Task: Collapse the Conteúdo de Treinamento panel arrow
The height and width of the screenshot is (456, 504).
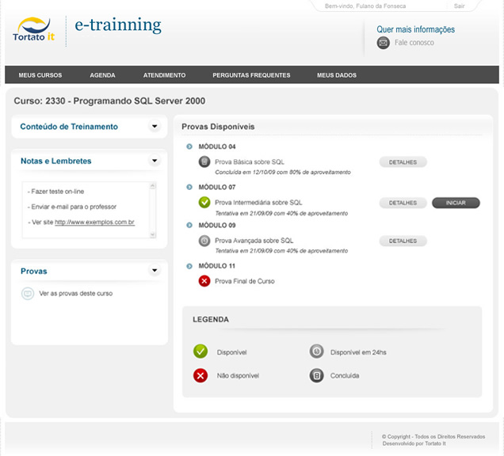Action: click(x=155, y=126)
